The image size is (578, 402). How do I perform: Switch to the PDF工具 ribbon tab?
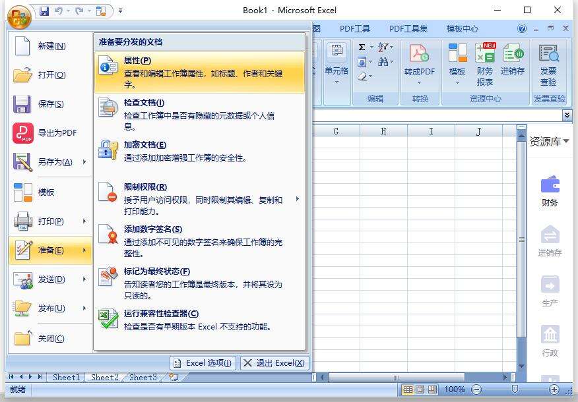click(x=354, y=29)
